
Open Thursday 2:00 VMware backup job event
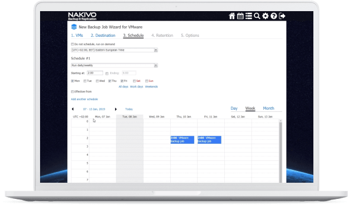pyautogui.click(x=182, y=140)
